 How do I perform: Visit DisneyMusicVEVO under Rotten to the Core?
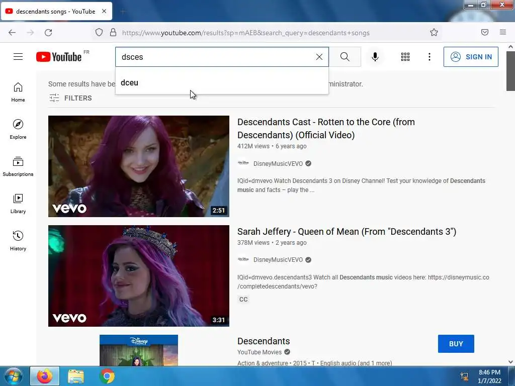pos(278,163)
